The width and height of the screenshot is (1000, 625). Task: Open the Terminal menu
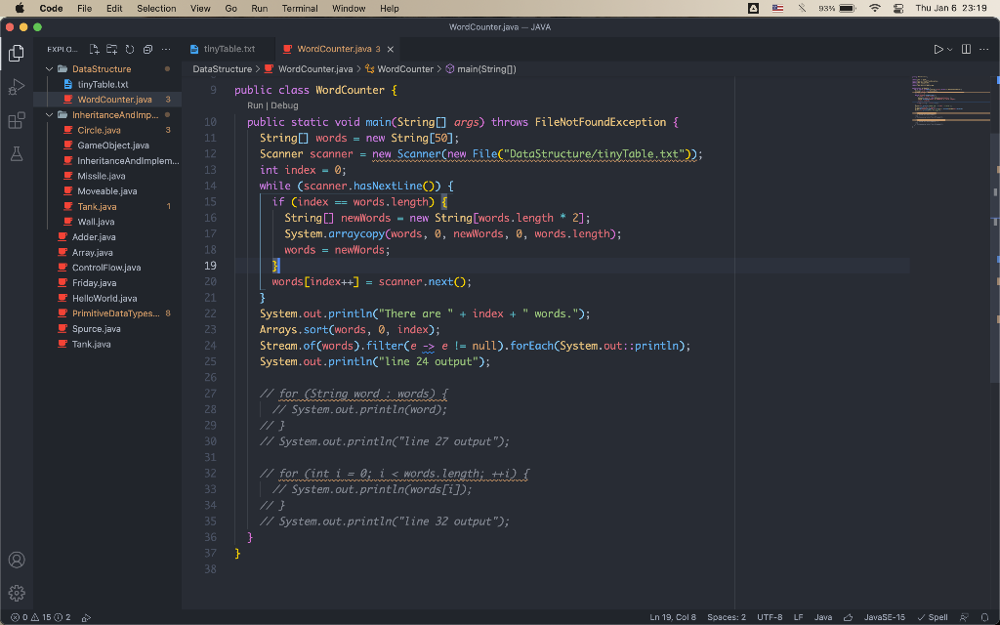pyautogui.click(x=299, y=8)
